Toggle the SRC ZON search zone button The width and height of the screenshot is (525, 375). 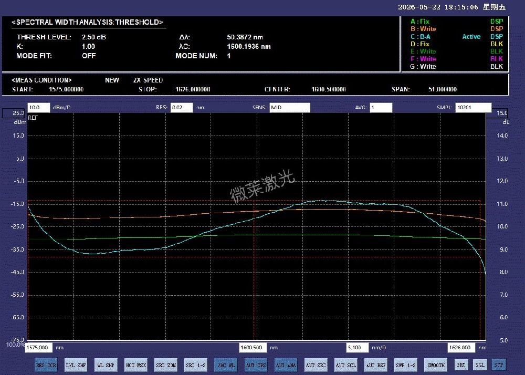(x=166, y=365)
